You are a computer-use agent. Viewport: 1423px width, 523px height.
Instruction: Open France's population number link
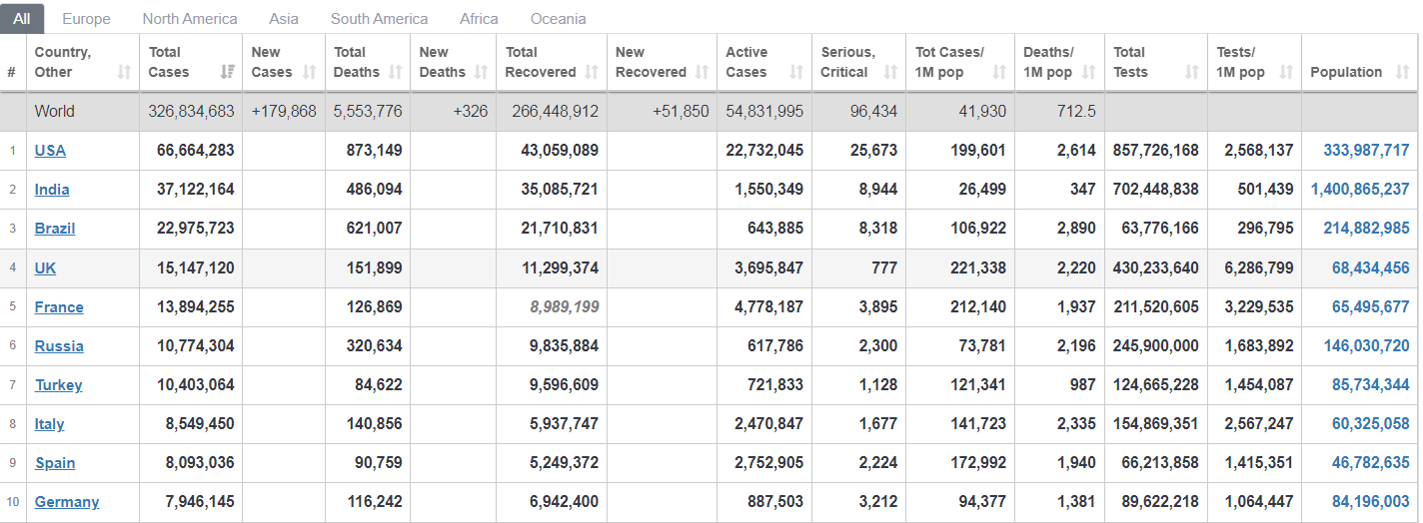pyautogui.click(x=1370, y=307)
